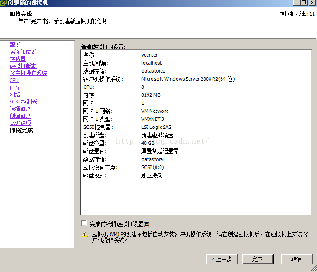This screenshot has height=272, width=317.
Task: Go to 选择磁盘 step
Action: point(21,109)
